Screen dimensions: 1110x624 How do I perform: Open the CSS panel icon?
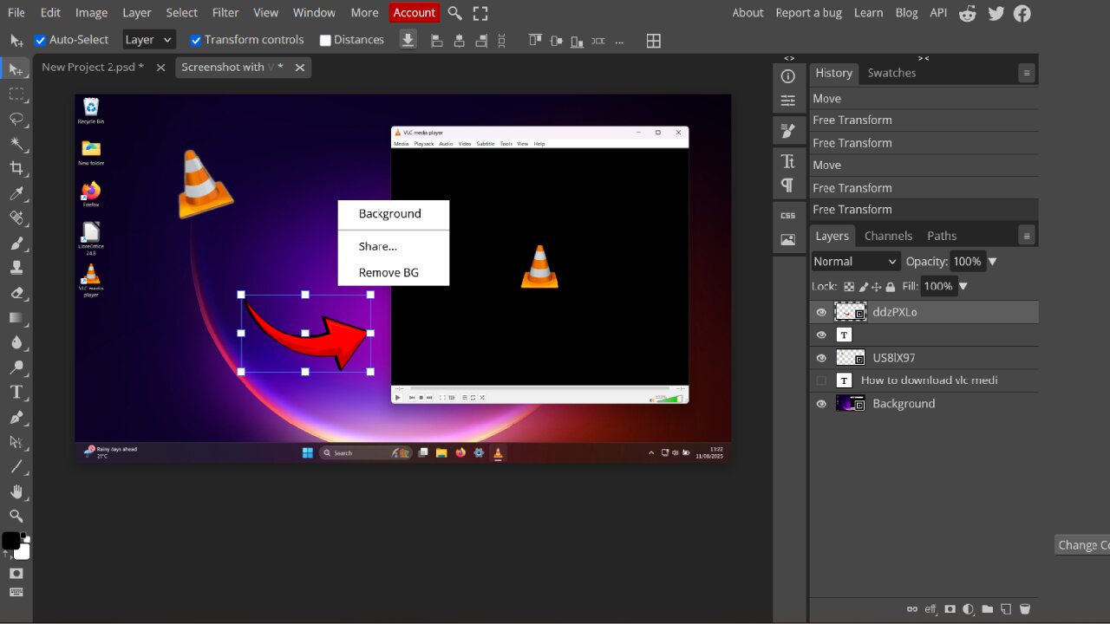pos(787,215)
